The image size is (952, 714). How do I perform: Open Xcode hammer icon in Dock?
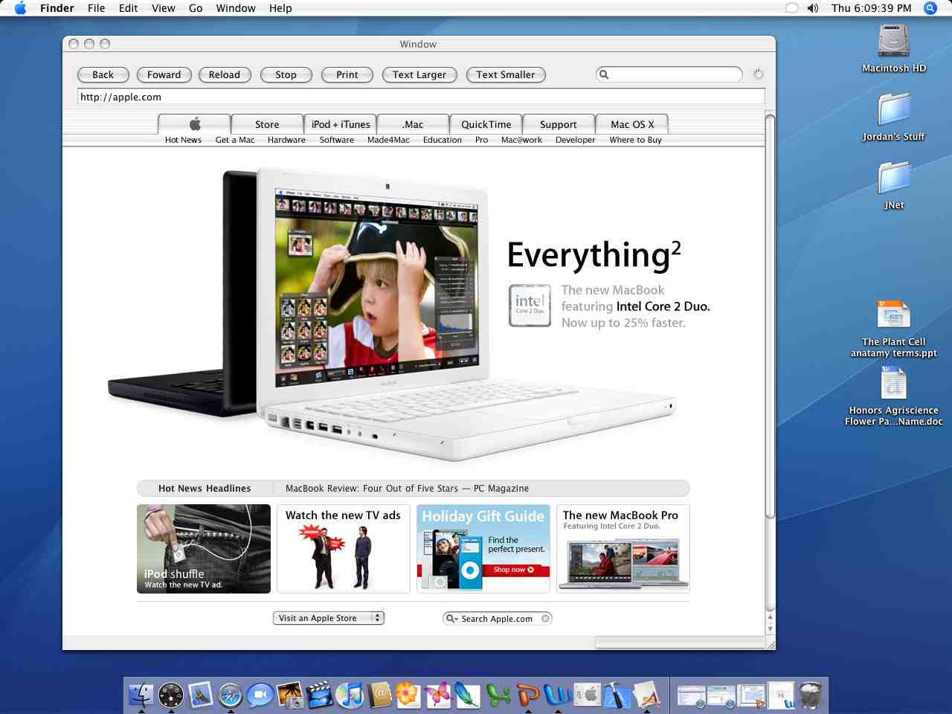point(617,695)
